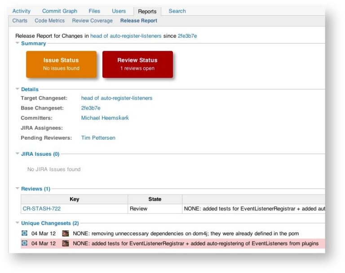Collapse the Summary section
The image size is (345, 273).
tap(18, 43)
